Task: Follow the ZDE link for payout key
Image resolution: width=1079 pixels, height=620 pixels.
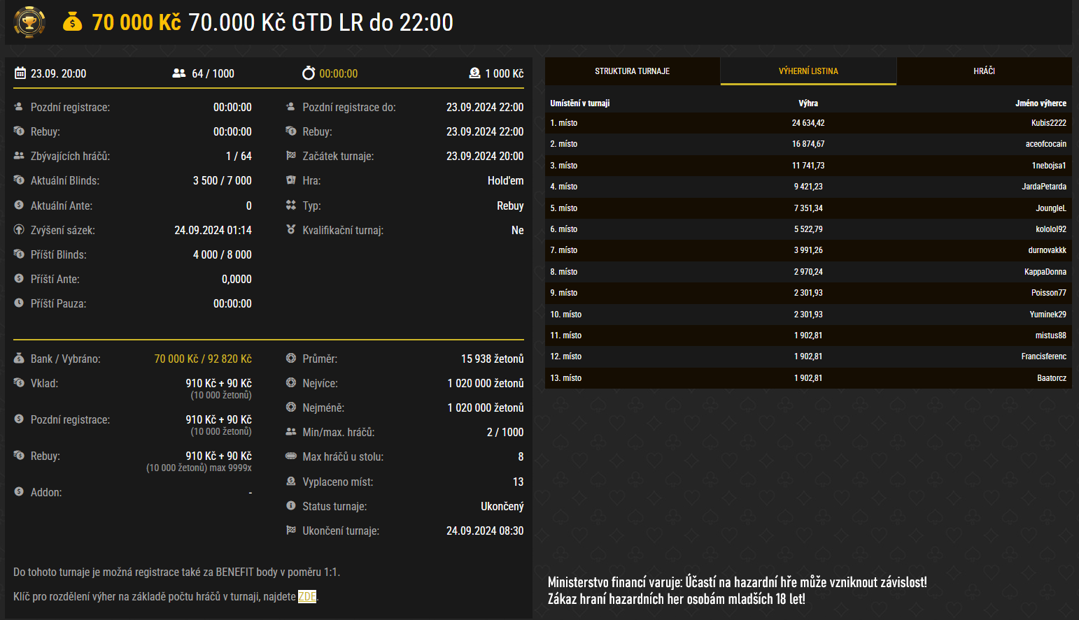Action: click(x=307, y=596)
